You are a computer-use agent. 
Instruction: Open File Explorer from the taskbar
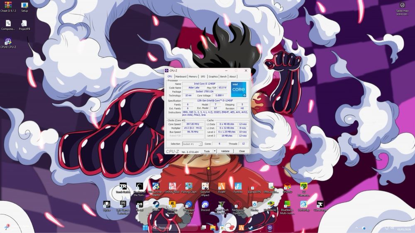(x=213, y=228)
